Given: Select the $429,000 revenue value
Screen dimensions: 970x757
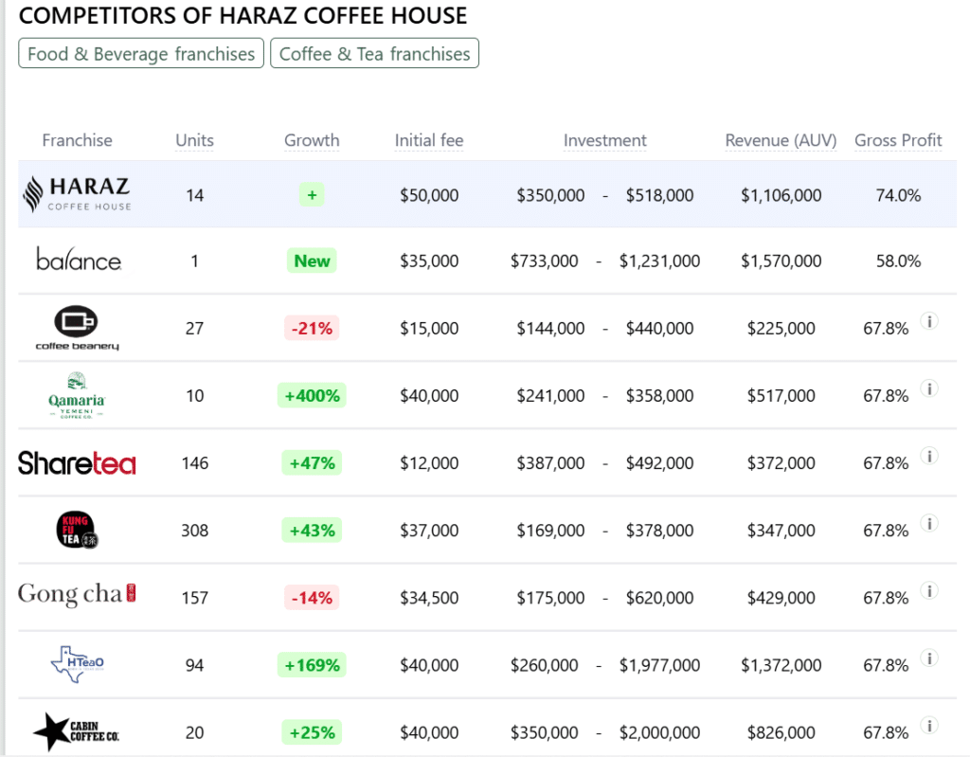Looking at the screenshot, I should pyautogui.click(x=781, y=599).
